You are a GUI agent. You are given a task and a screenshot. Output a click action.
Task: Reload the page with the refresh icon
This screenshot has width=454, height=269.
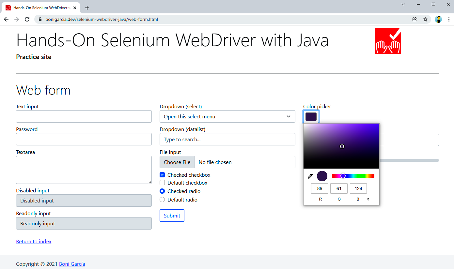pyautogui.click(x=27, y=19)
